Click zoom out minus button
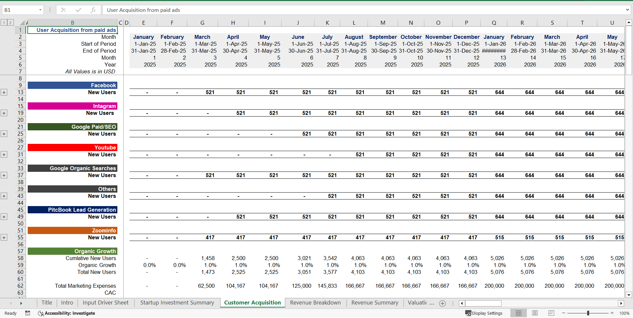 click(x=564, y=313)
